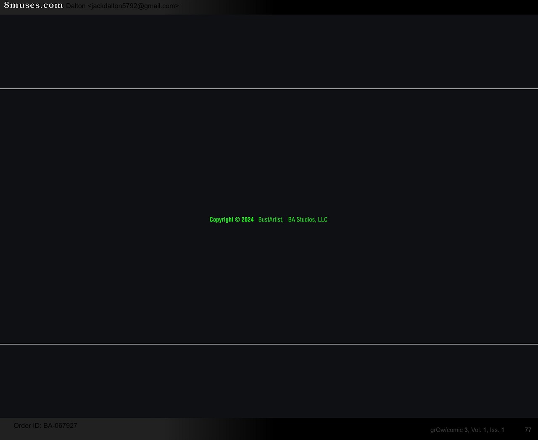Click the Vol. 1 volume label

(479, 430)
